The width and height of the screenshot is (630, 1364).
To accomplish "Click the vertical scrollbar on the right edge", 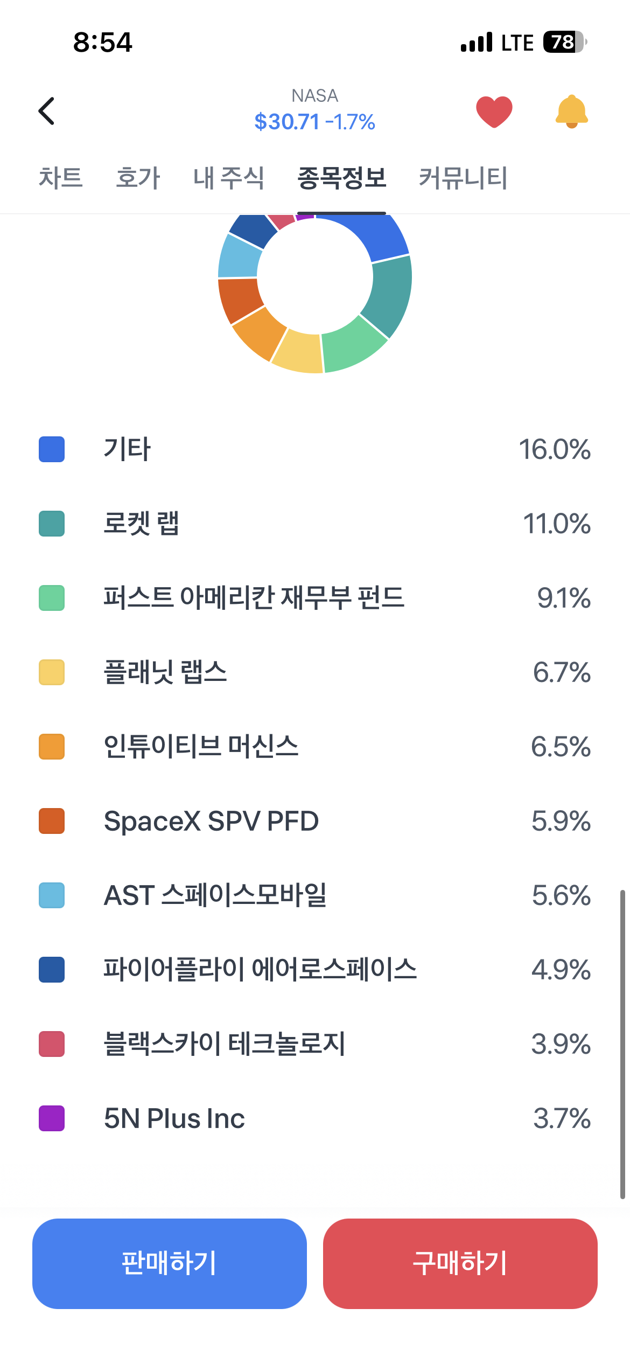I will [622, 1044].
